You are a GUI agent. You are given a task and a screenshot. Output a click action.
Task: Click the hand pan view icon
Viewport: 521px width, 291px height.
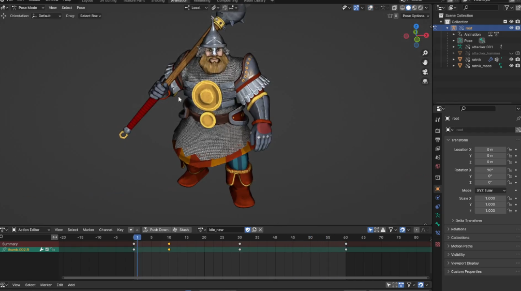(x=425, y=63)
